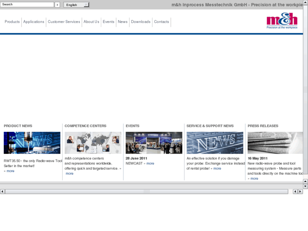Open the Events menu item
Image resolution: width=308 pixels, height=231 pixels.
tap(108, 22)
